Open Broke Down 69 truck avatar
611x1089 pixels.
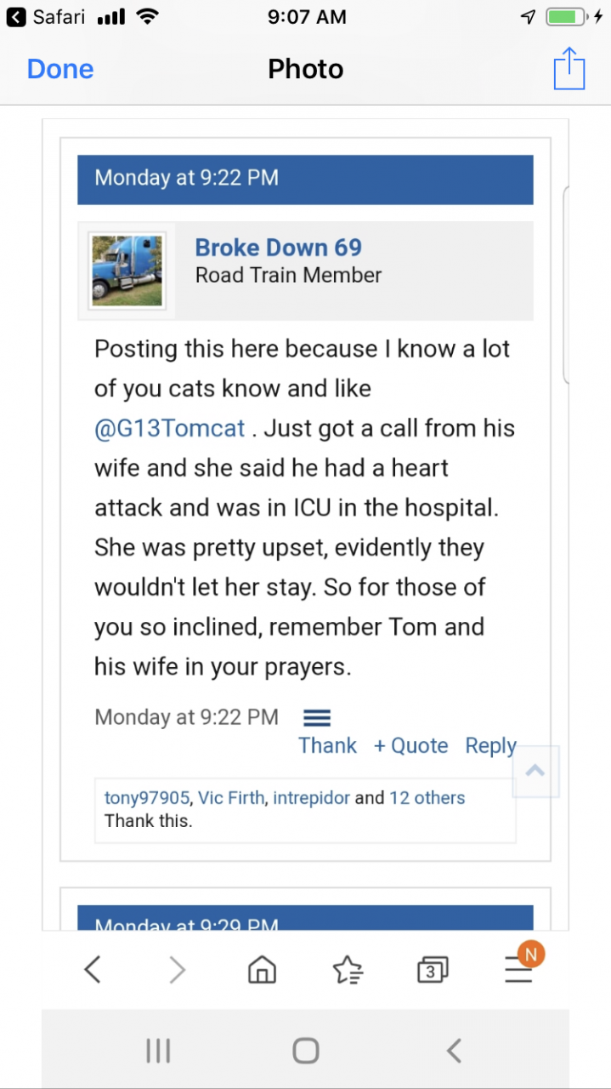pyautogui.click(x=127, y=271)
